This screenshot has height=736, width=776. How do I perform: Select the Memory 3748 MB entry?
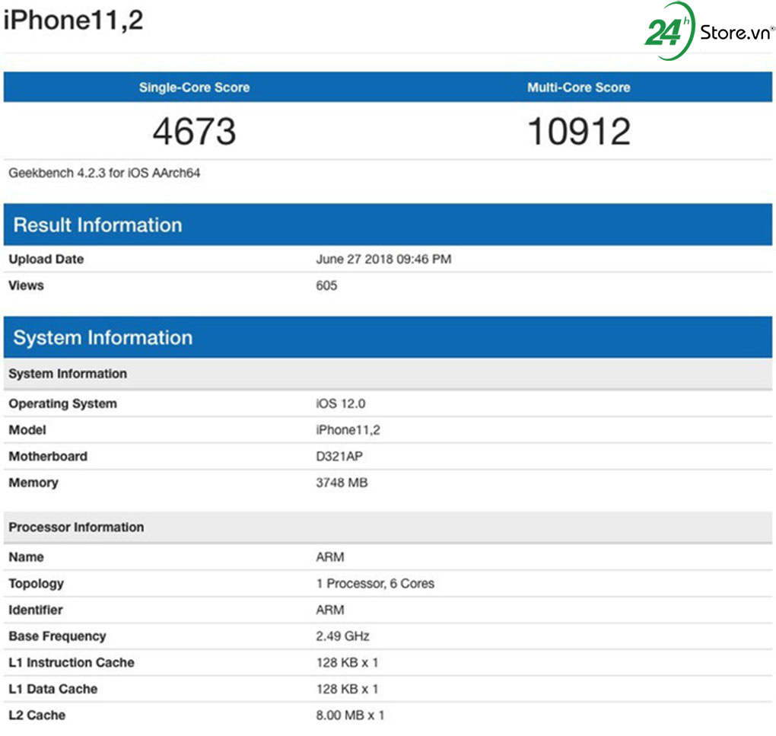click(341, 483)
